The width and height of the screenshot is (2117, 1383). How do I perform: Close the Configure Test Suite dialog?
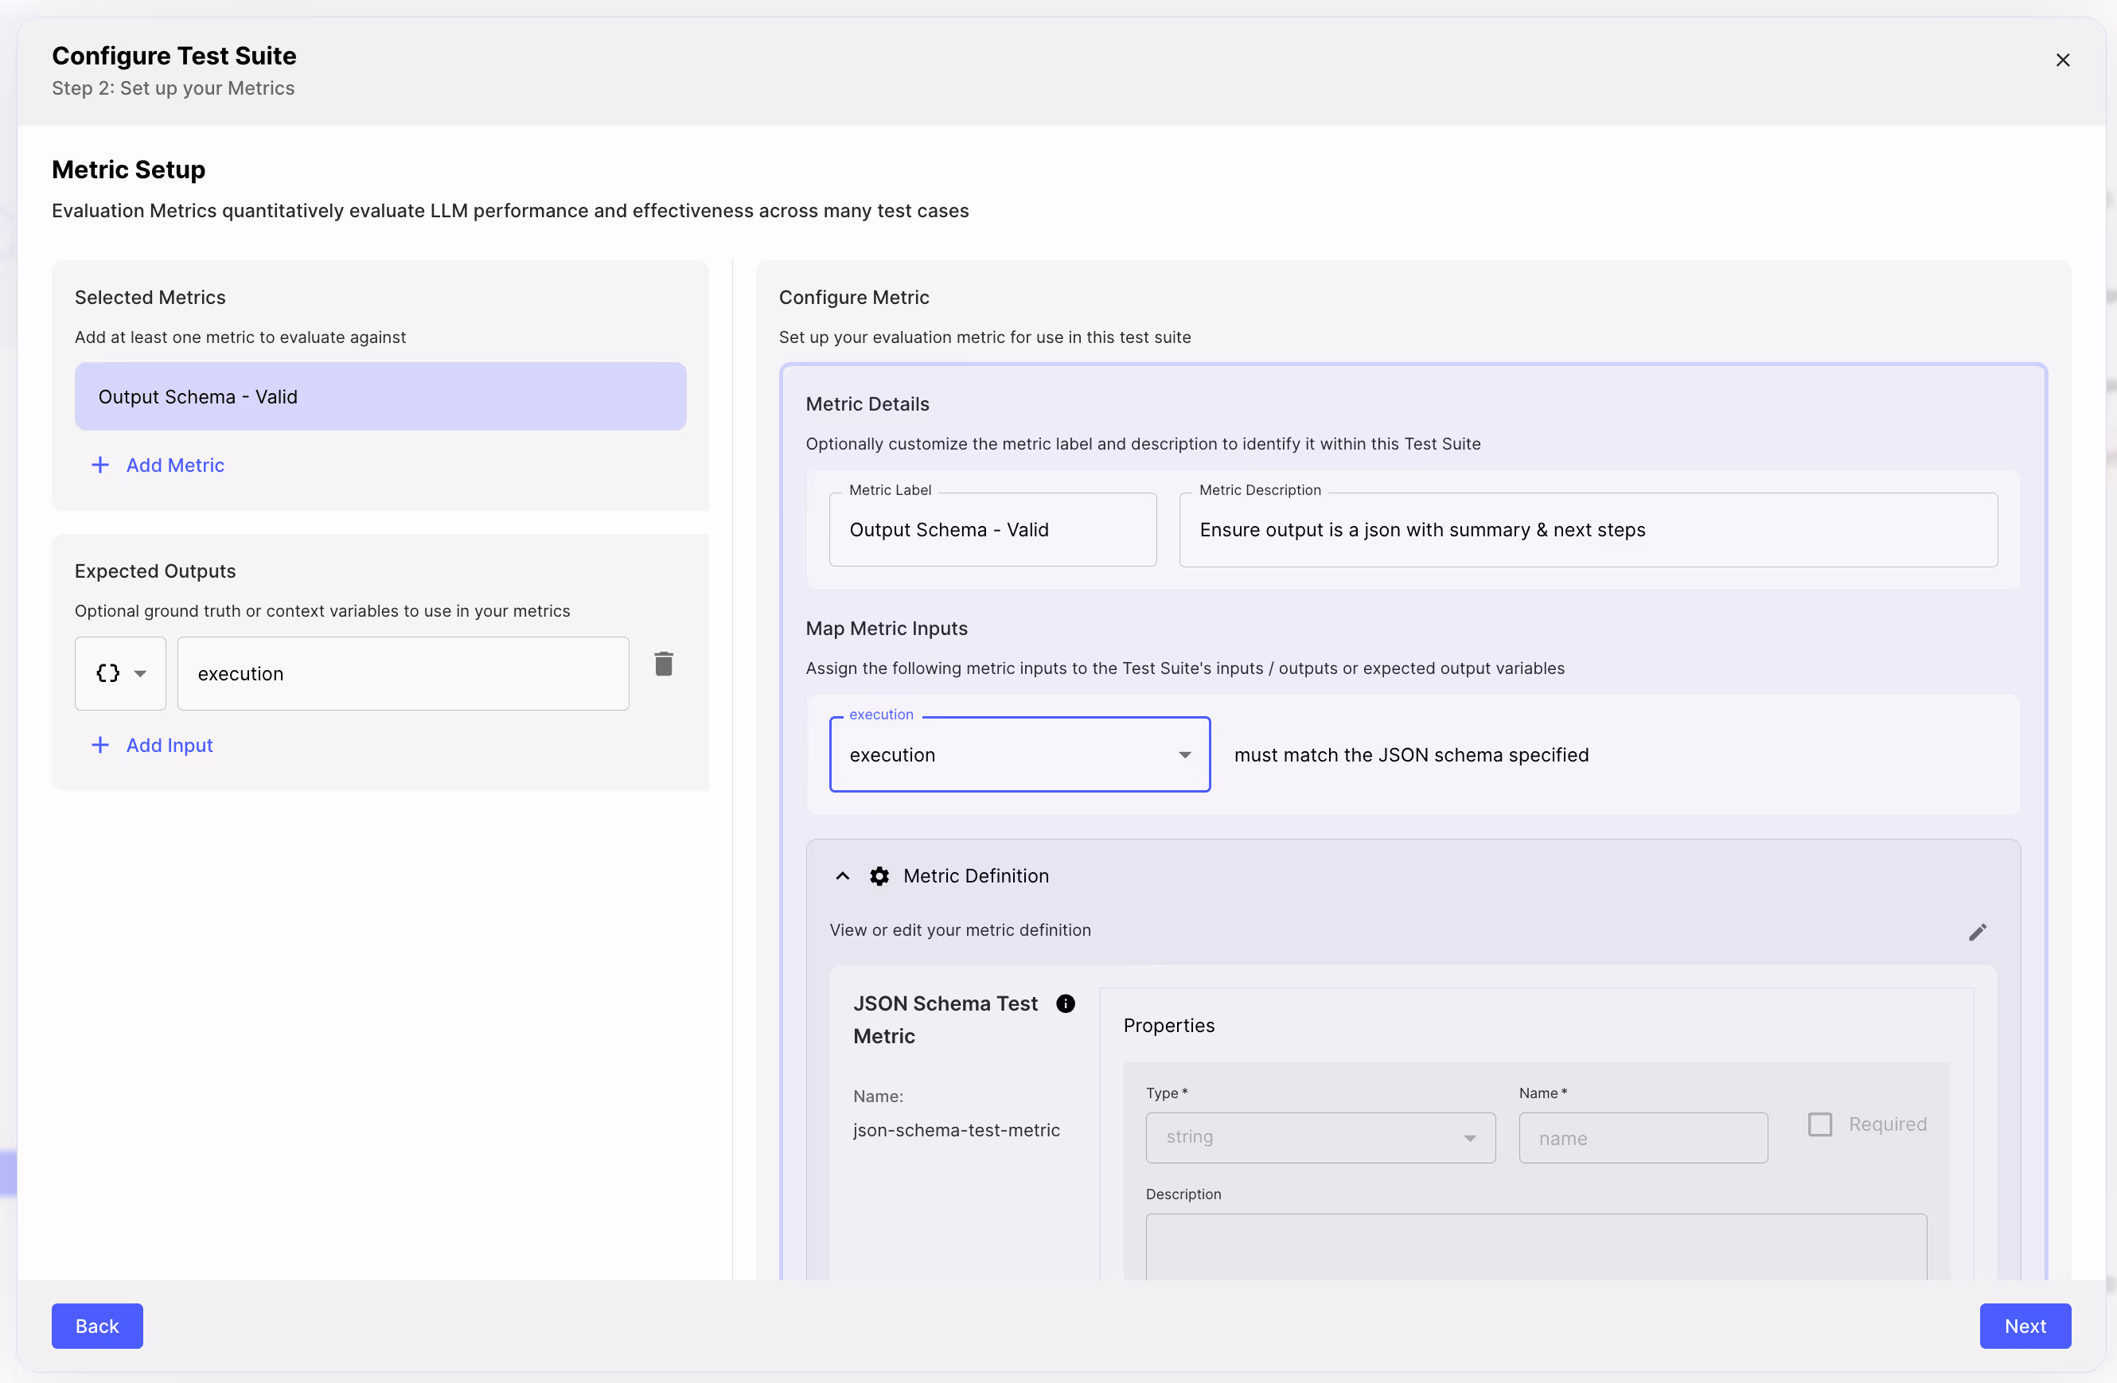tap(2062, 60)
